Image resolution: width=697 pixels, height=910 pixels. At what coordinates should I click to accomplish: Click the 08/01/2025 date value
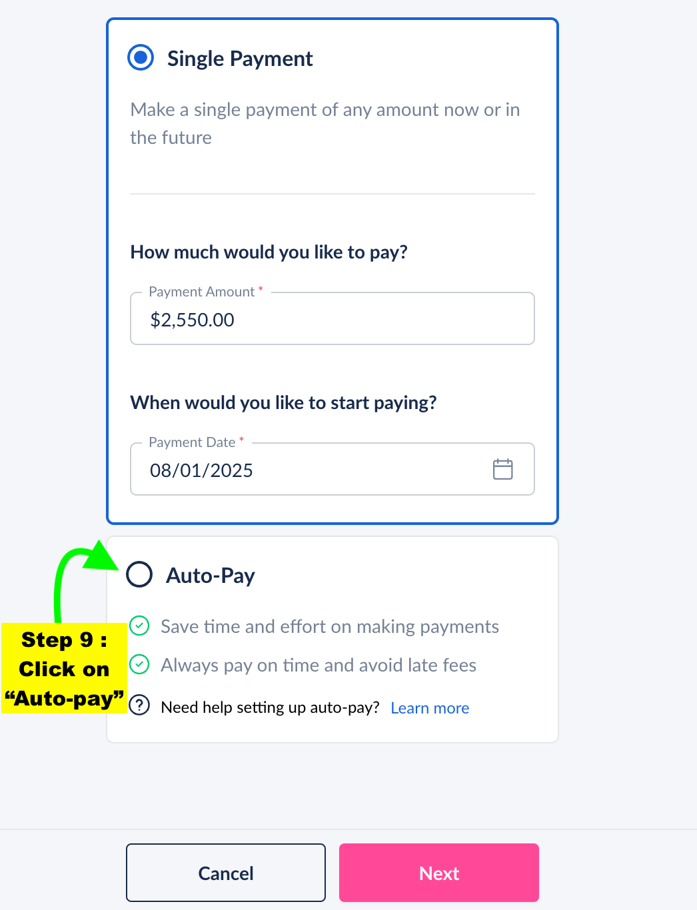click(x=201, y=470)
